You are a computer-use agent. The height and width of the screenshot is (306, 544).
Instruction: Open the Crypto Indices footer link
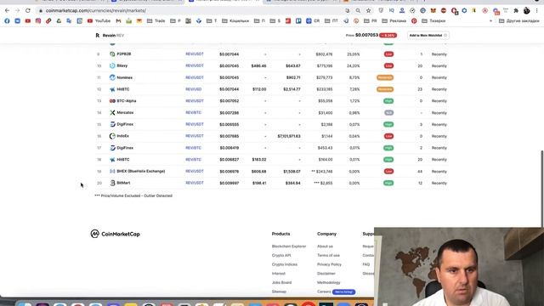[285, 264]
